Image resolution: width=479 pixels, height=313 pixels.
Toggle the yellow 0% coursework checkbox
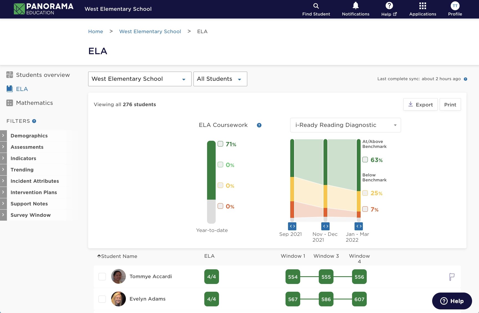220,185
